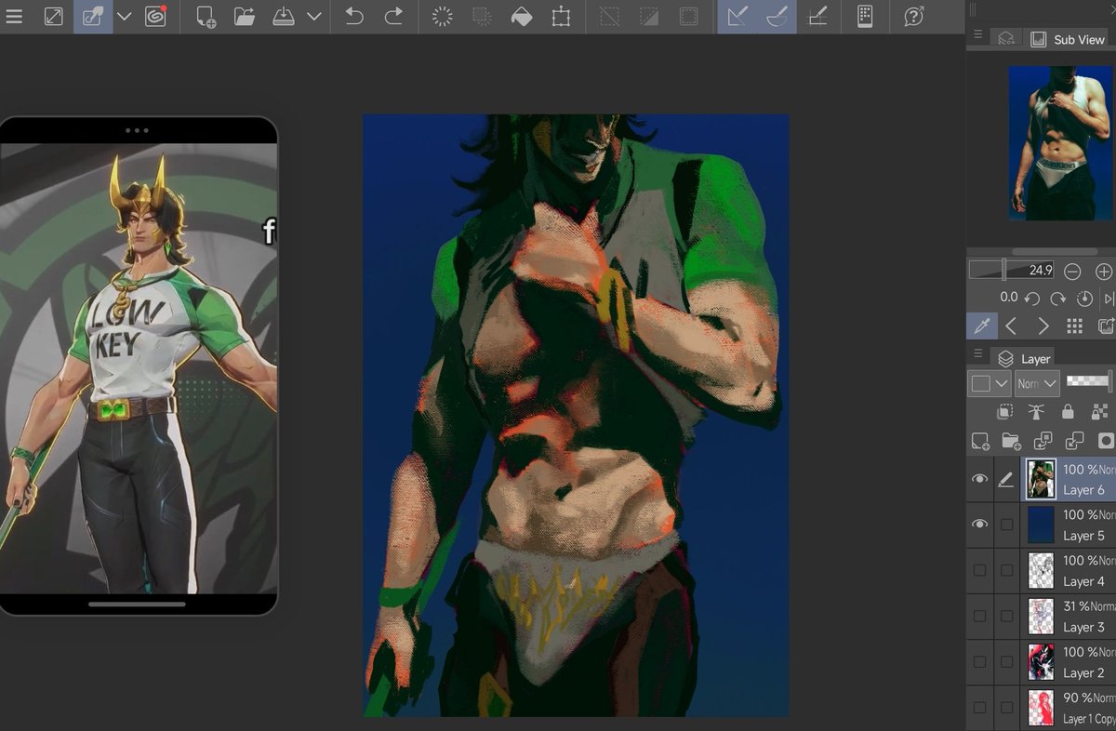Undo the last action

[353, 16]
